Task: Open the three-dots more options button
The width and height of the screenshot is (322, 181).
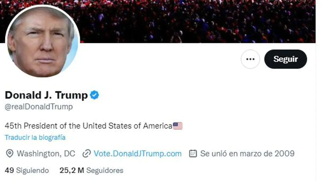Action: (250, 59)
